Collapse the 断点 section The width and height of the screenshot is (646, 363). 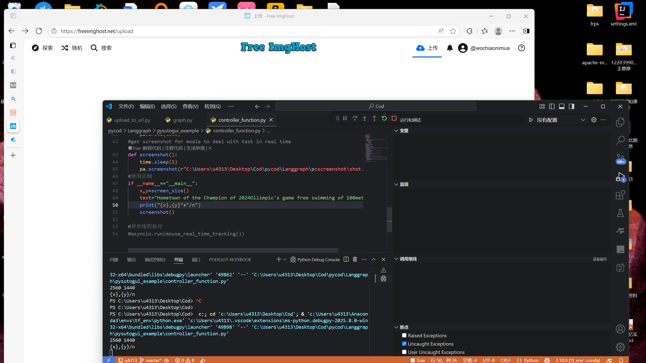(396, 327)
